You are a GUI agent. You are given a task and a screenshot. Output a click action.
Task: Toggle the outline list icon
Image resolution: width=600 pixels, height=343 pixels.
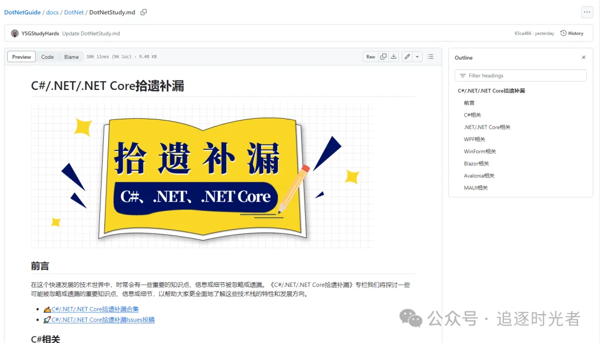coord(431,57)
